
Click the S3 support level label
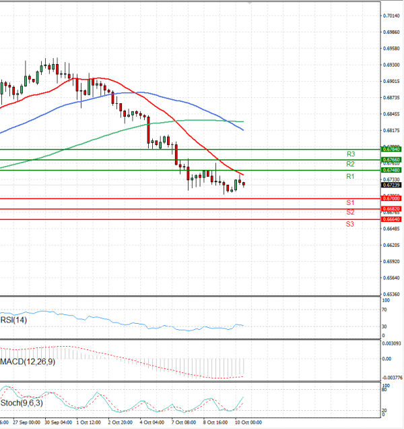(x=350, y=223)
